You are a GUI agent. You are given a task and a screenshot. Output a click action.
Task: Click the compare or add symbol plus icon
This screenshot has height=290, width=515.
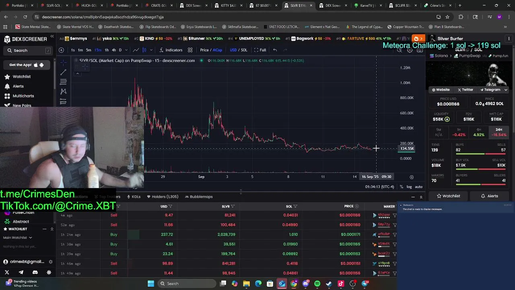(x=61, y=50)
